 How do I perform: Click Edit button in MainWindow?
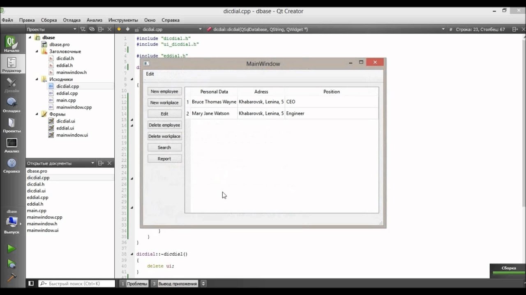coord(164,114)
